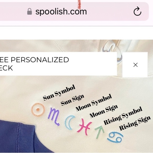Image resolution: width=153 pixels, height=153 pixels.
Task: Click the pink Pisces sign embroidery
Action: [84, 127]
